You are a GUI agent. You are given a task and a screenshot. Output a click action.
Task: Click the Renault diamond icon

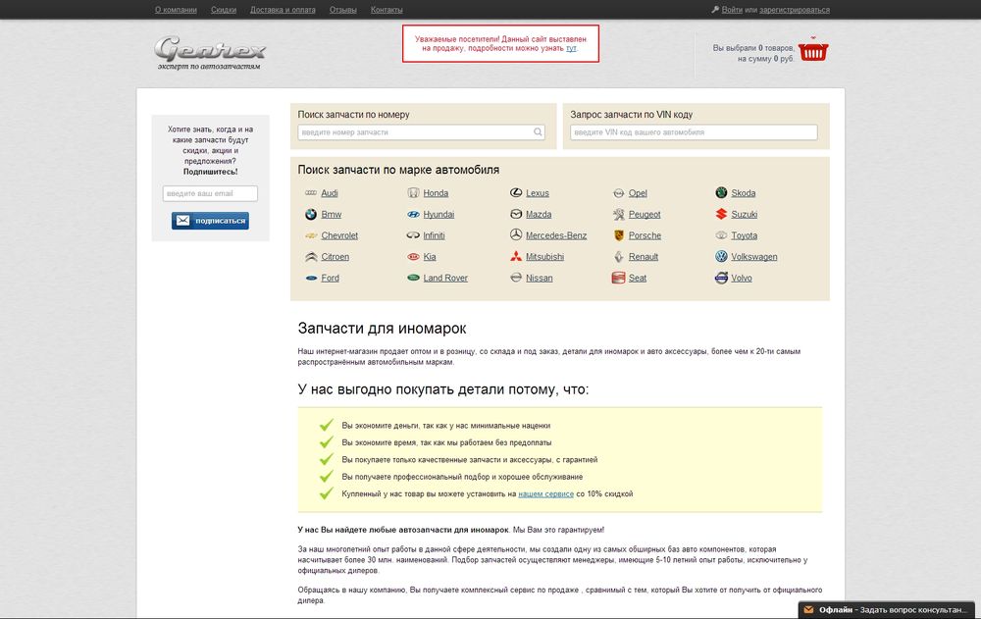coord(618,257)
